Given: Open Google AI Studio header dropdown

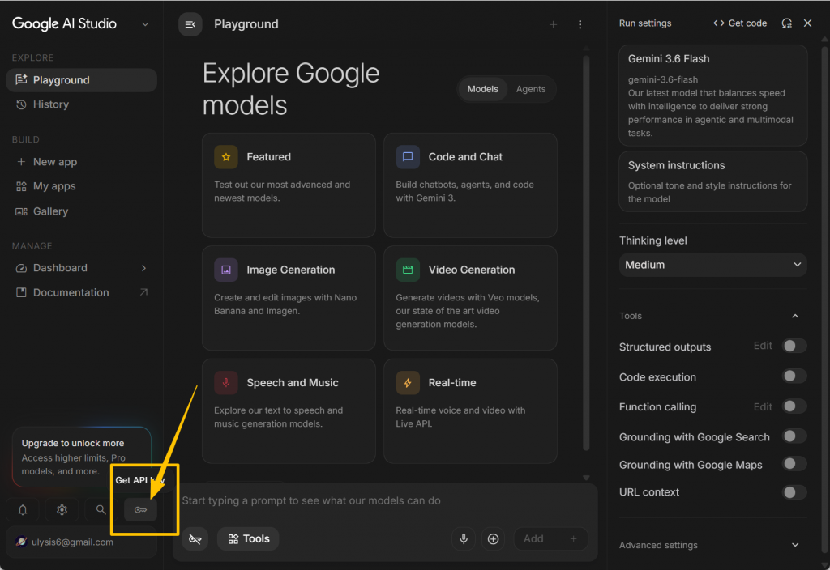Looking at the screenshot, I should click(145, 24).
